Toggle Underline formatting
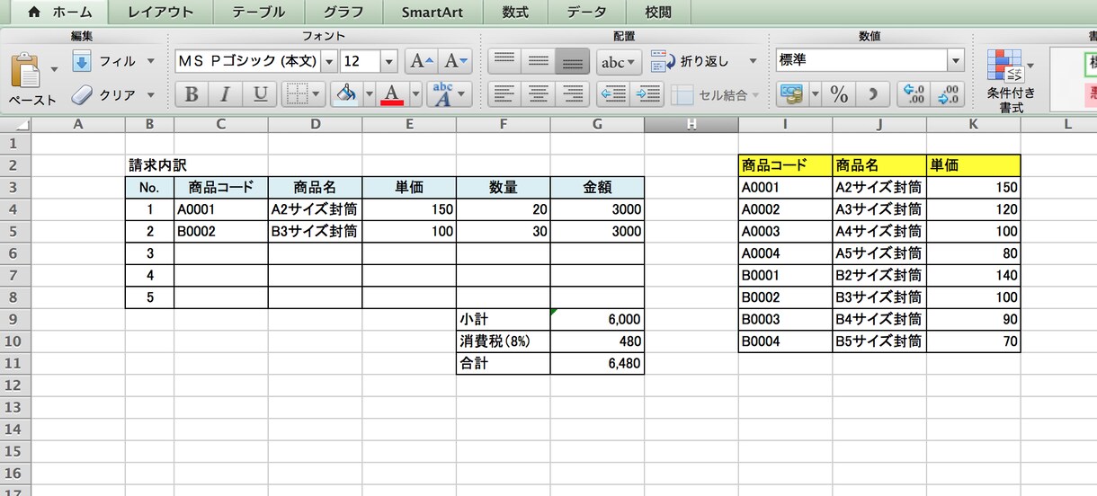 260,93
